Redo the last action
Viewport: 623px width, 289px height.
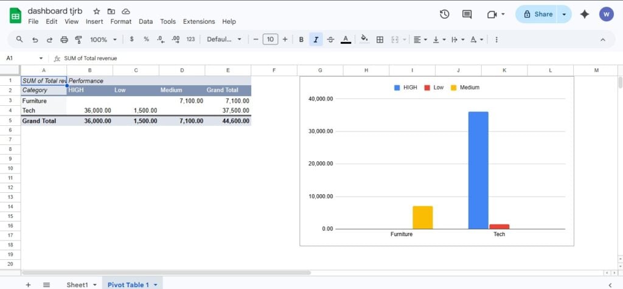click(50, 40)
